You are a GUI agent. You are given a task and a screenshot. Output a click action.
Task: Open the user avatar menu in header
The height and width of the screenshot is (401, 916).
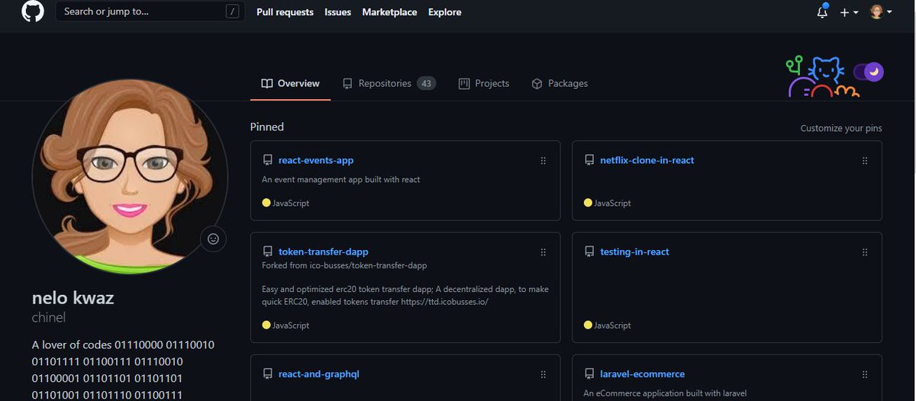[x=881, y=12]
